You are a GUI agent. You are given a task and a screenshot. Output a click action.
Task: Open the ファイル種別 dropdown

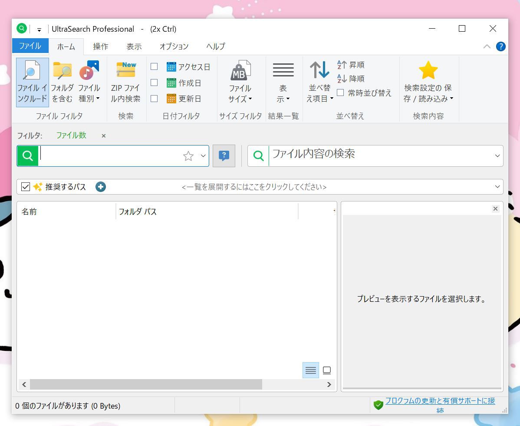[89, 83]
